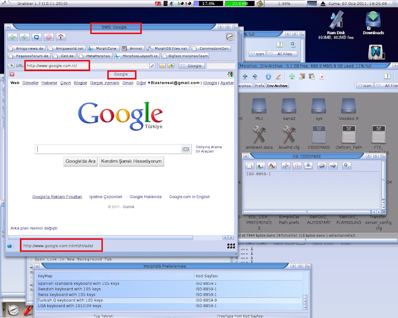Go back with OWB green left arrow
The image size is (398, 318).
tap(12, 37)
